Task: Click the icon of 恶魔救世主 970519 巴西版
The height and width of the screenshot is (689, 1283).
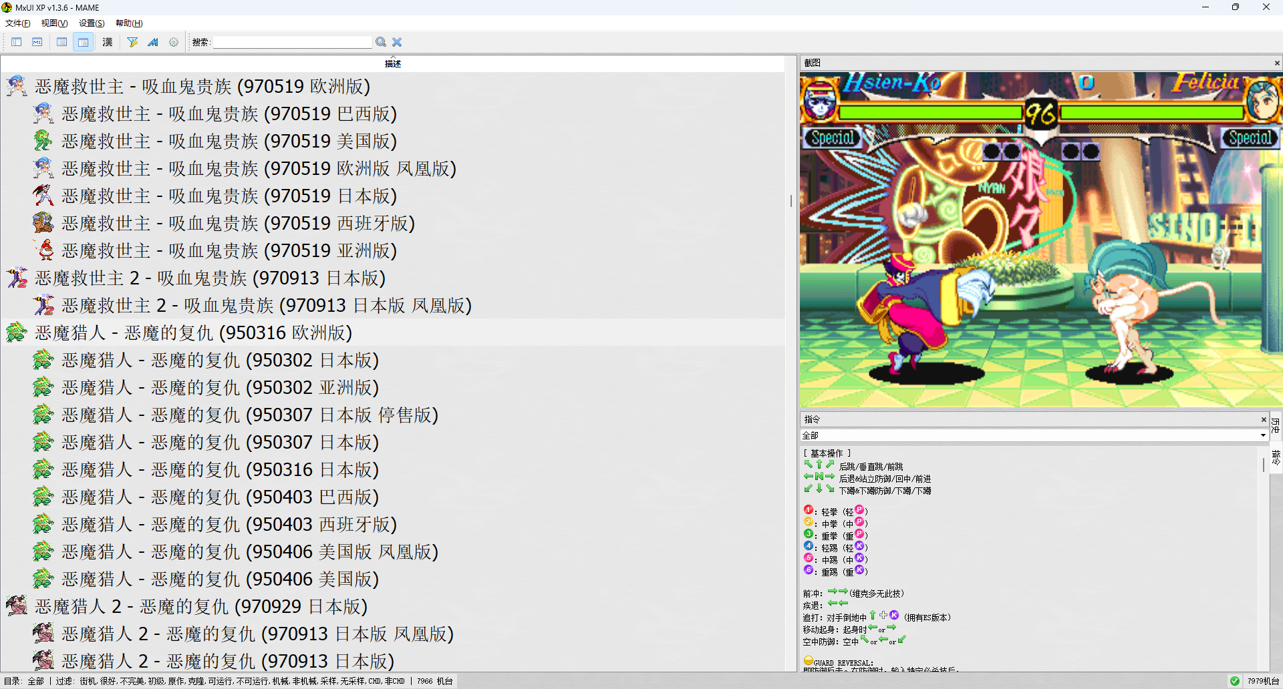Action: pos(43,113)
